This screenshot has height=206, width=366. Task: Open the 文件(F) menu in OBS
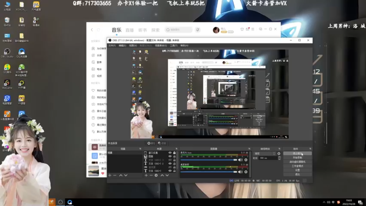click(112, 45)
